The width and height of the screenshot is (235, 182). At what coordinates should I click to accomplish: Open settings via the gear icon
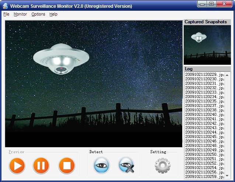(x=163, y=166)
